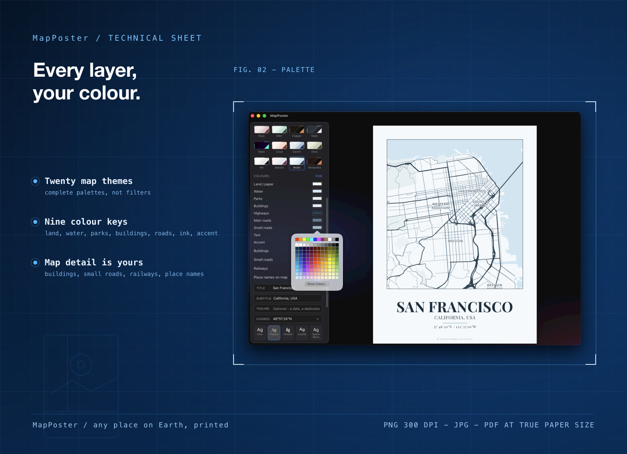The height and width of the screenshot is (454, 627).
Task: Close the MapPoster window with red button
Action: [x=253, y=116]
